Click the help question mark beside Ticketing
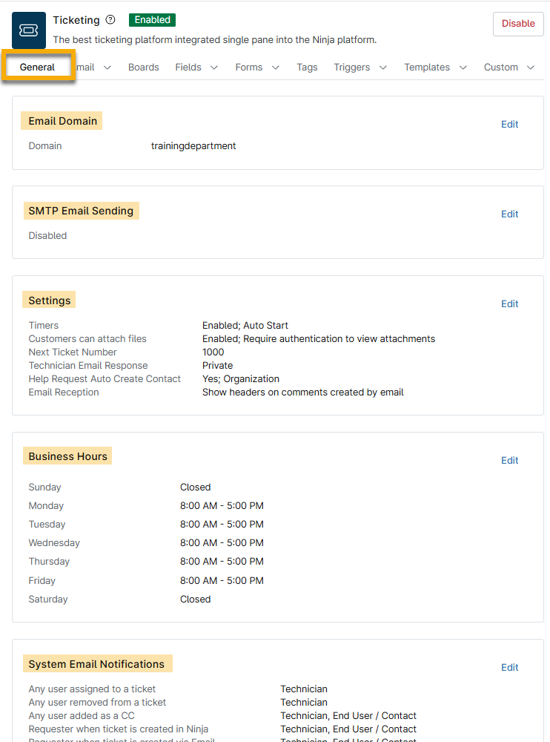This screenshot has width=550, height=742. pos(110,20)
